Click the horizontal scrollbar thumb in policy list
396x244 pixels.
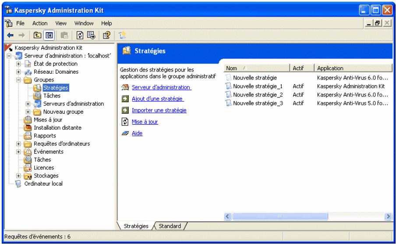(x=280, y=216)
